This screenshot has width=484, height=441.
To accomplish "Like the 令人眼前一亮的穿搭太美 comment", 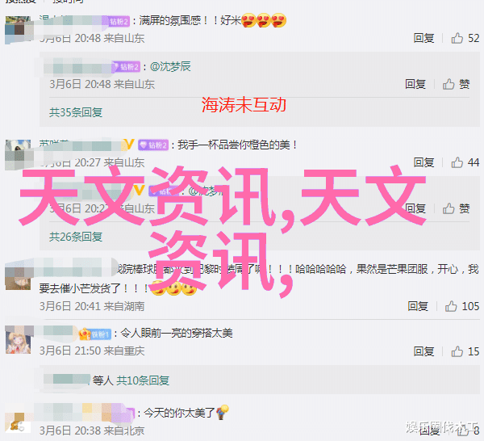I will 457,351.
